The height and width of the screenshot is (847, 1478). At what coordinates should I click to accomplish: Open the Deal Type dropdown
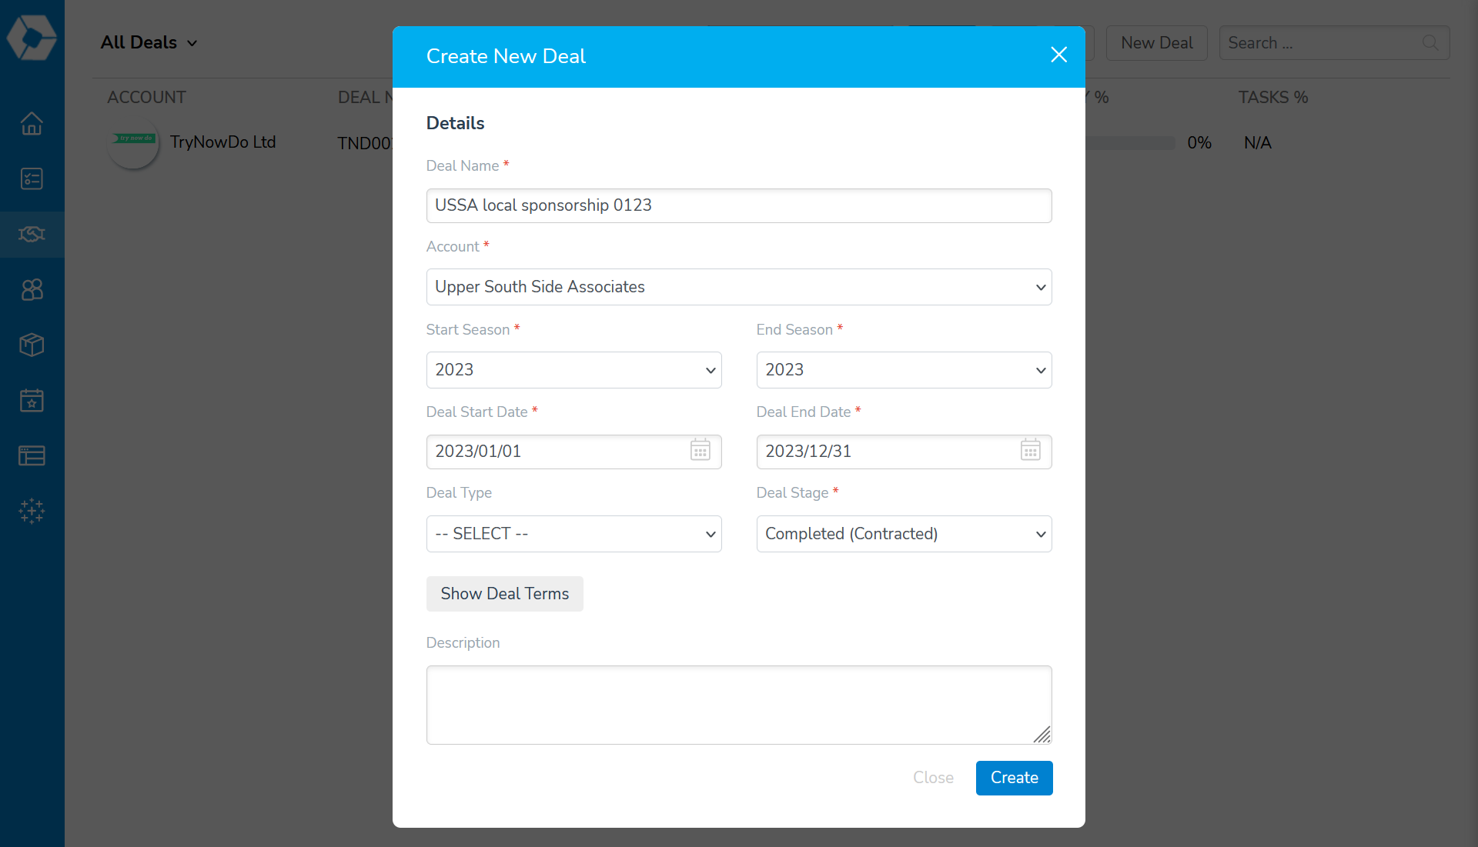(x=574, y=534)
